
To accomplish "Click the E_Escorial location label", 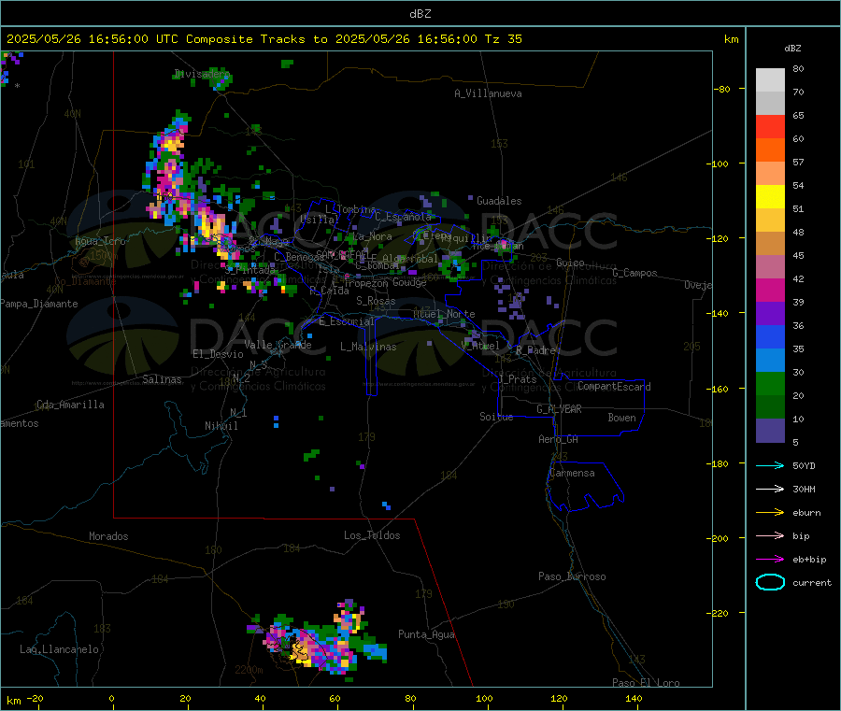I will pyautogui.click(x=347, y=321).
